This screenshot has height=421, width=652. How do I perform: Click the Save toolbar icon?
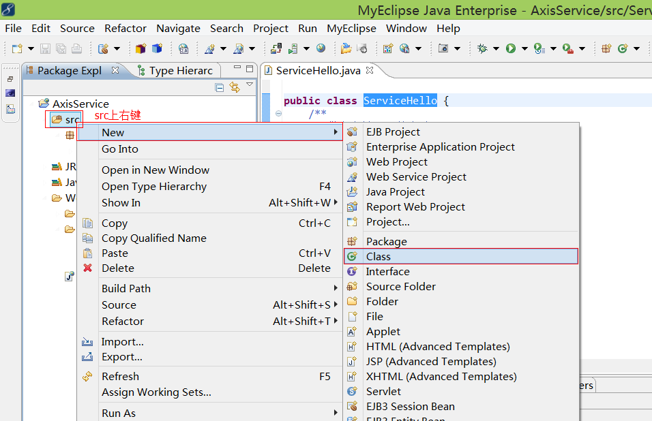point(45,48)
